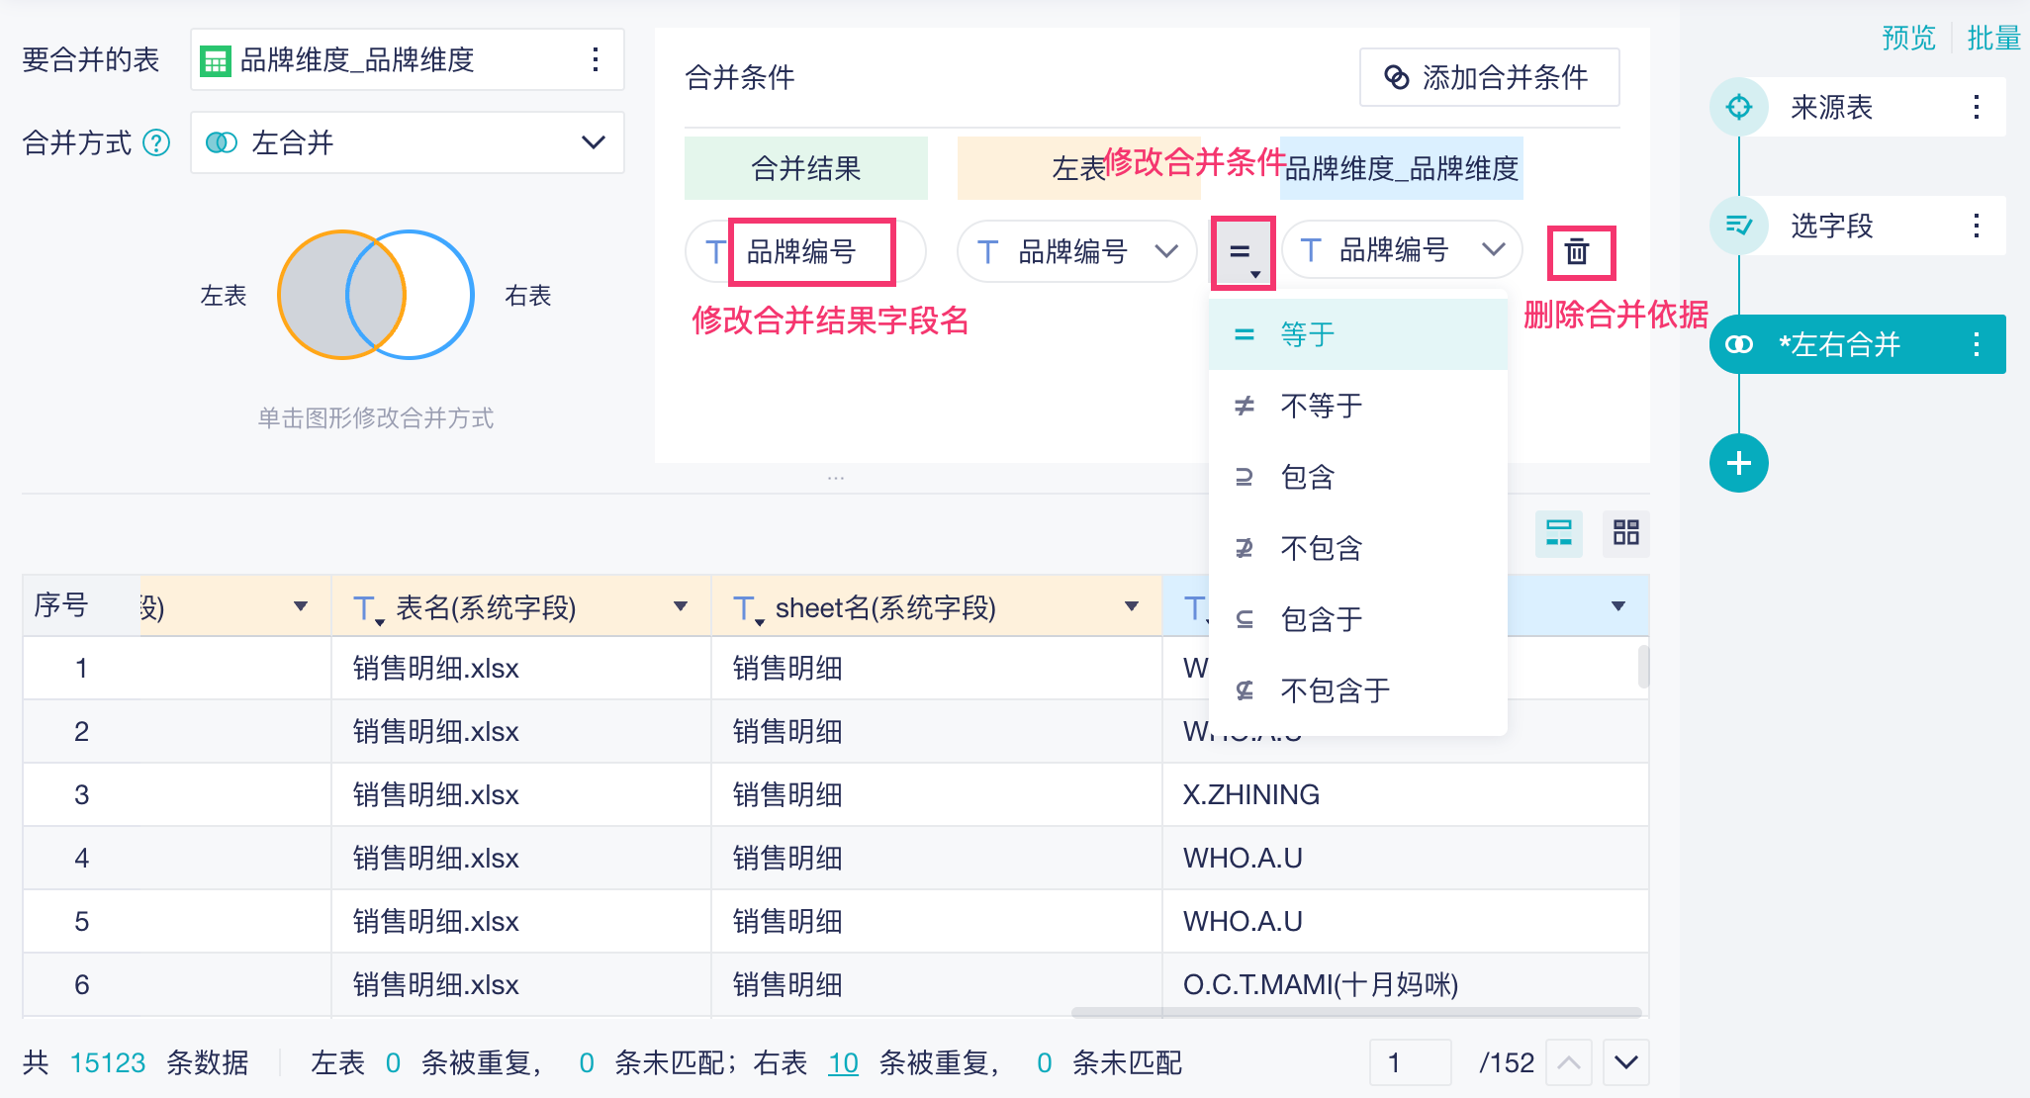
Task: Click the page number input field
Action: tap(1409, 1063)
